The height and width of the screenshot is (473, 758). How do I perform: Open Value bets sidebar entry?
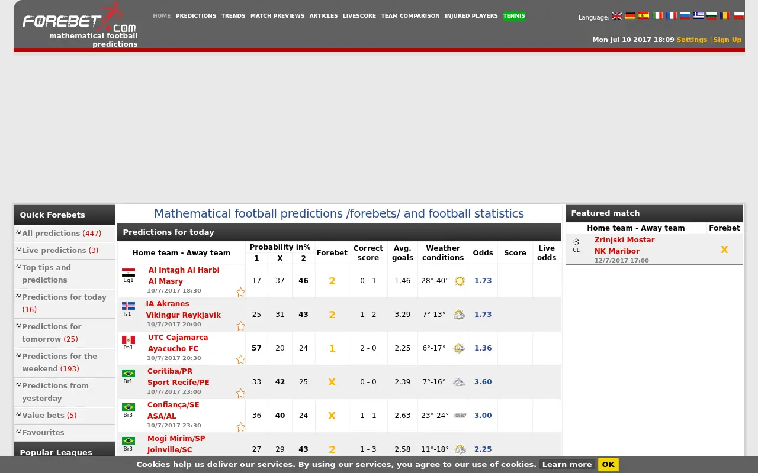click(x=49, y=416)
